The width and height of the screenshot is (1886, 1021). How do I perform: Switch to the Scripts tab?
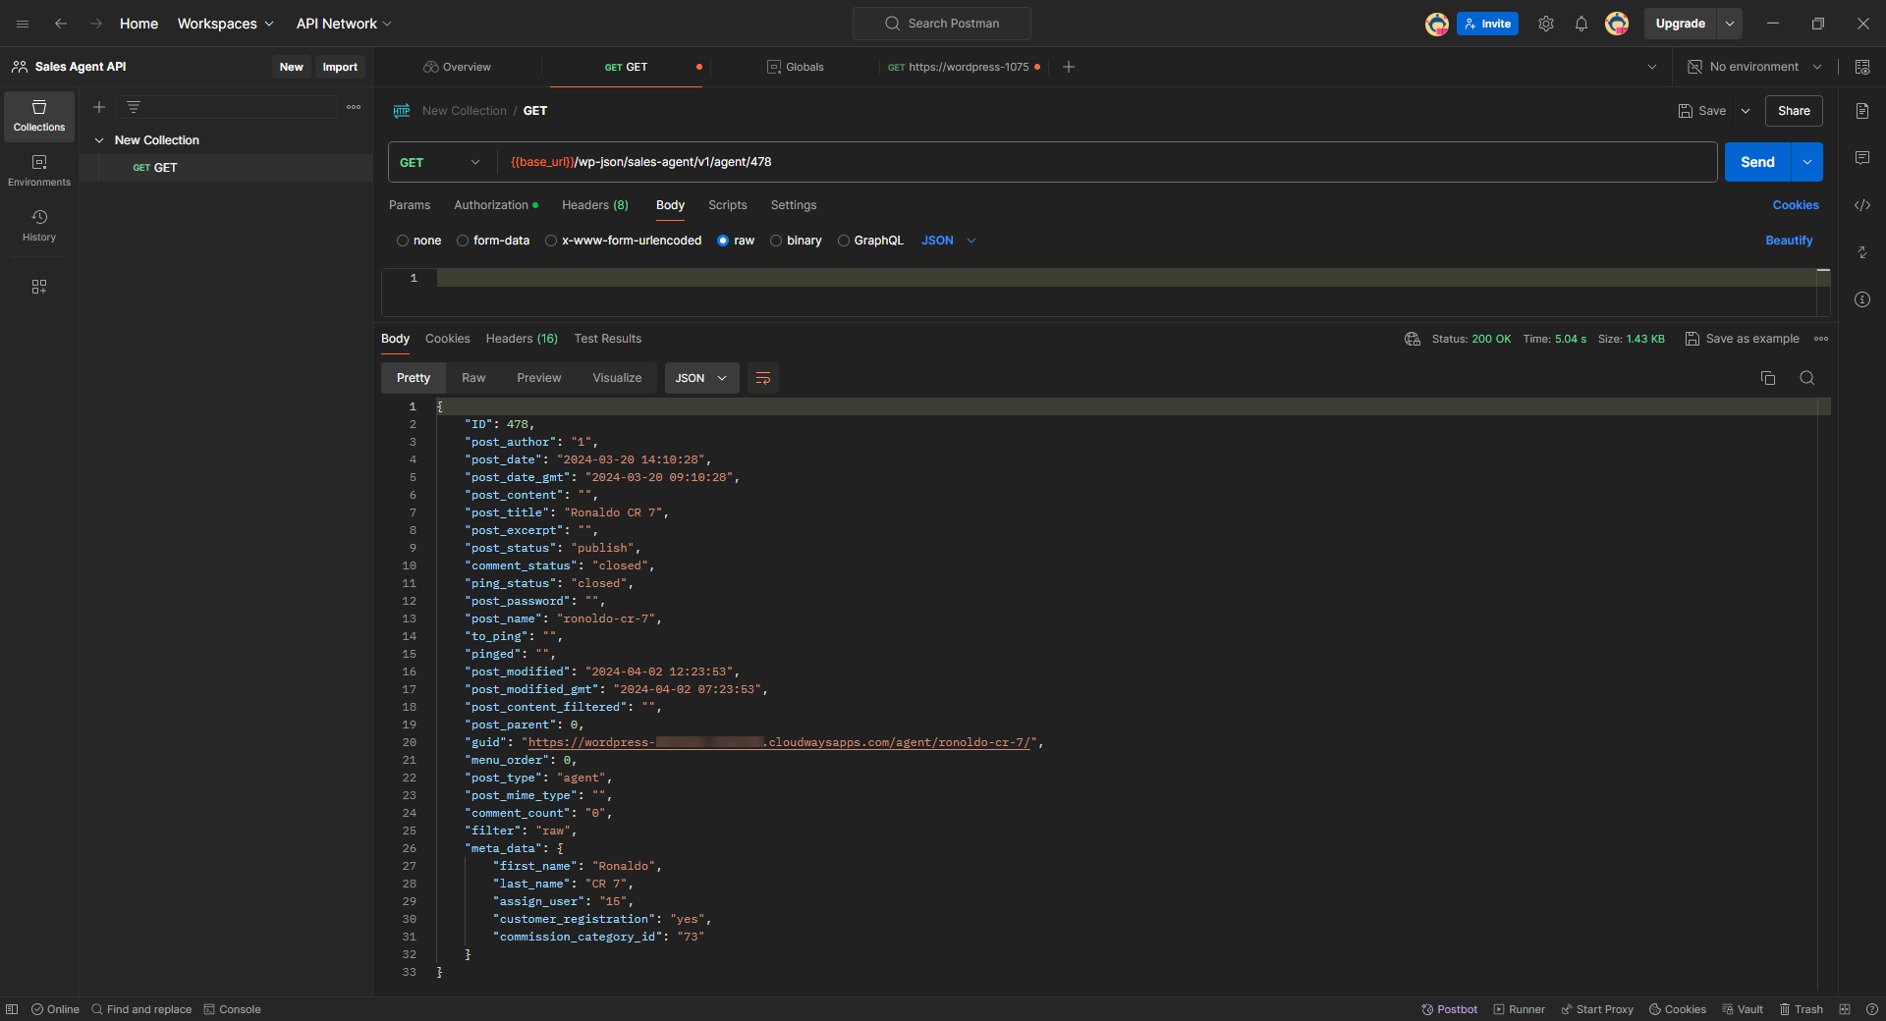tap(728, 205)
